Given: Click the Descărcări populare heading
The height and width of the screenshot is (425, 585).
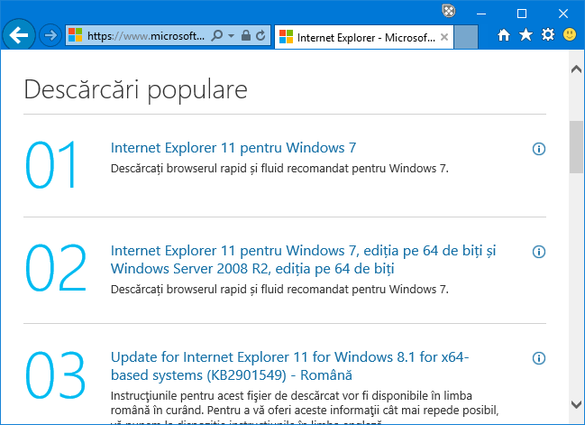Looking at the screenshot, I should [136, 90].
